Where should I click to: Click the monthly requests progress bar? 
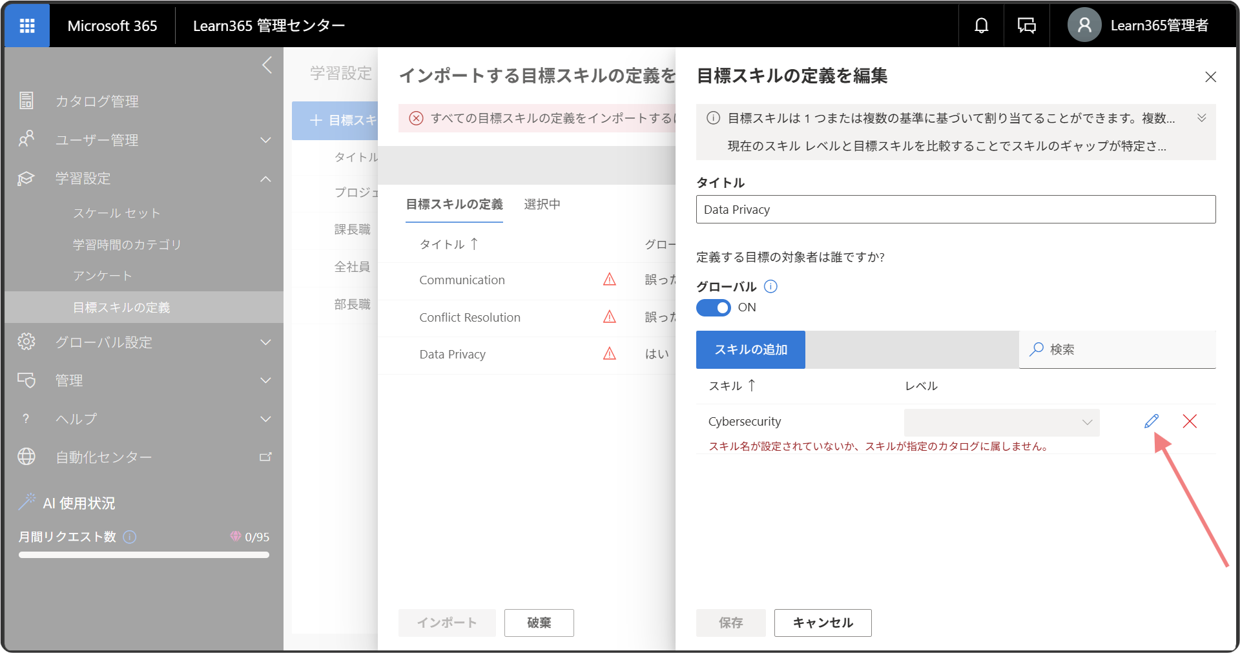[x=143, y=554]
